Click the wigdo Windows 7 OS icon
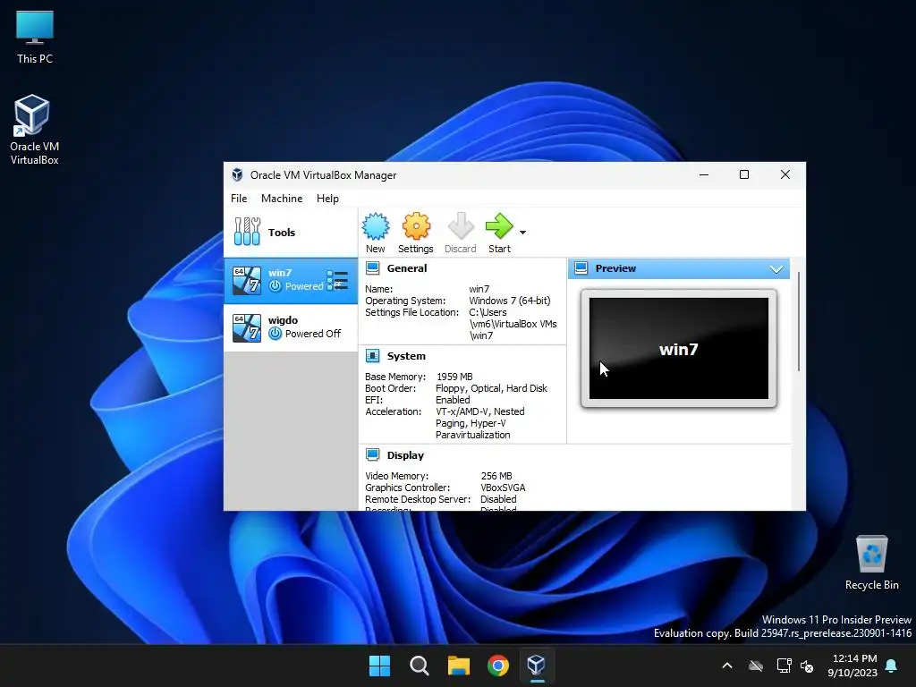 [x=247, y=327]
